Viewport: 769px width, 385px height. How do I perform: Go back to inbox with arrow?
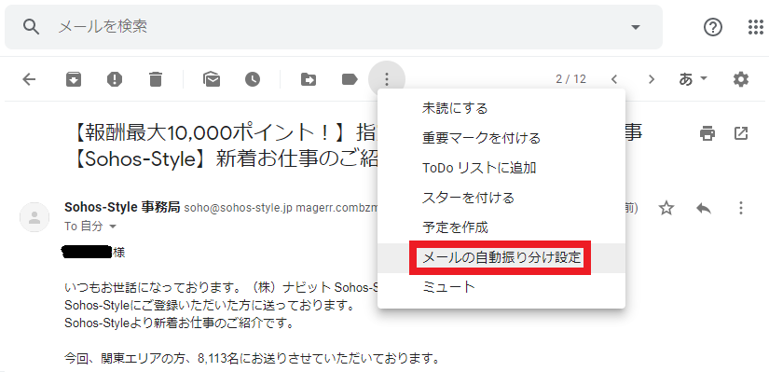pyautogui.click(x=30, y=79)
